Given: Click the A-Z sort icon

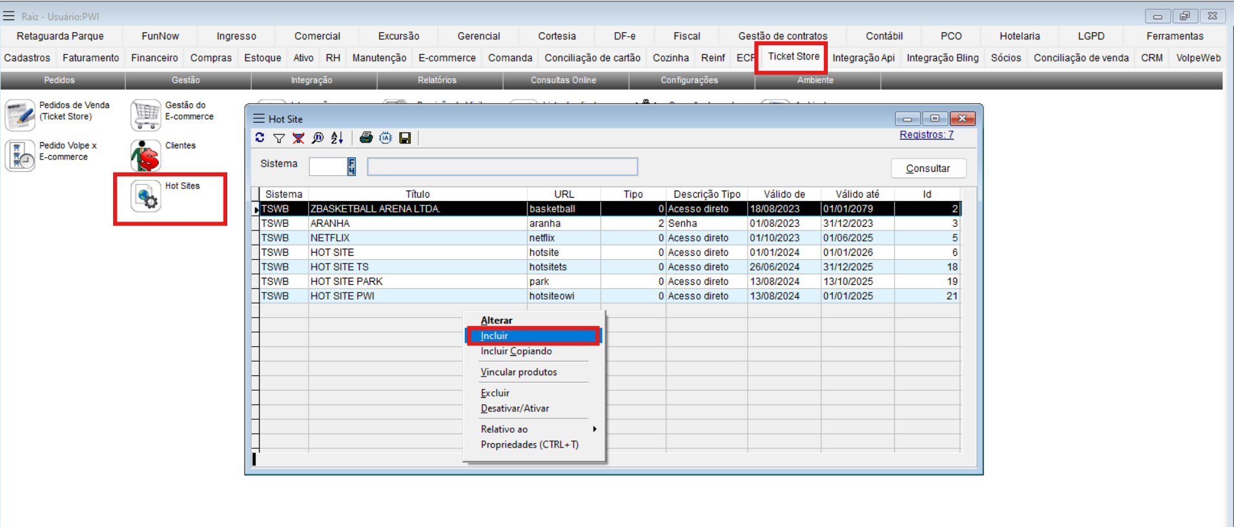Looking at the screenshot, I should [337, 138].
